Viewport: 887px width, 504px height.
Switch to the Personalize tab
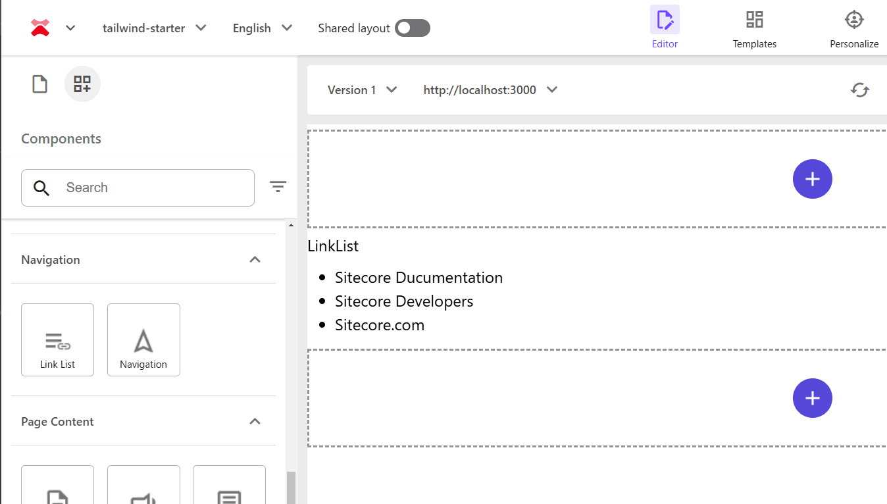(x=853, y=28)
